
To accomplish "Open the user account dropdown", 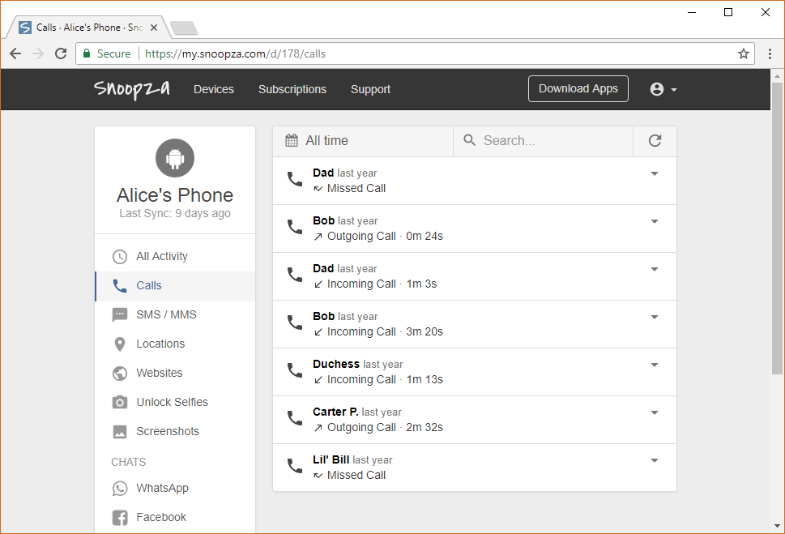I will [x=663, y=89].
